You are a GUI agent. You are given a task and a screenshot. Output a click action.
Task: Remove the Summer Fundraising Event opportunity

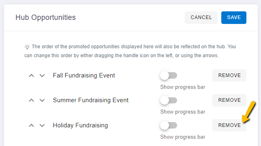[229, 100]
